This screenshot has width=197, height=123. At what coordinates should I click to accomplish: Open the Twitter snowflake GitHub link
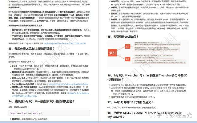[x=69, y=84]
